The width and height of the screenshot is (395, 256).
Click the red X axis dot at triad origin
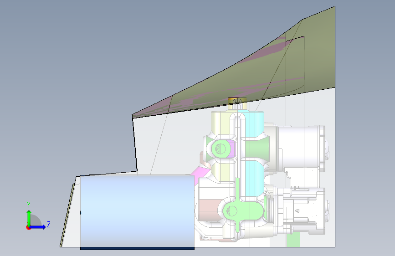click(28, 228)
